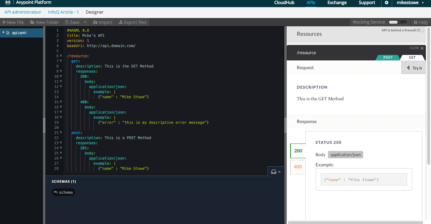This screenshot has width=431, height=224.
Task: Switch to the GET method tab
Action: click(x=412, y=58)
